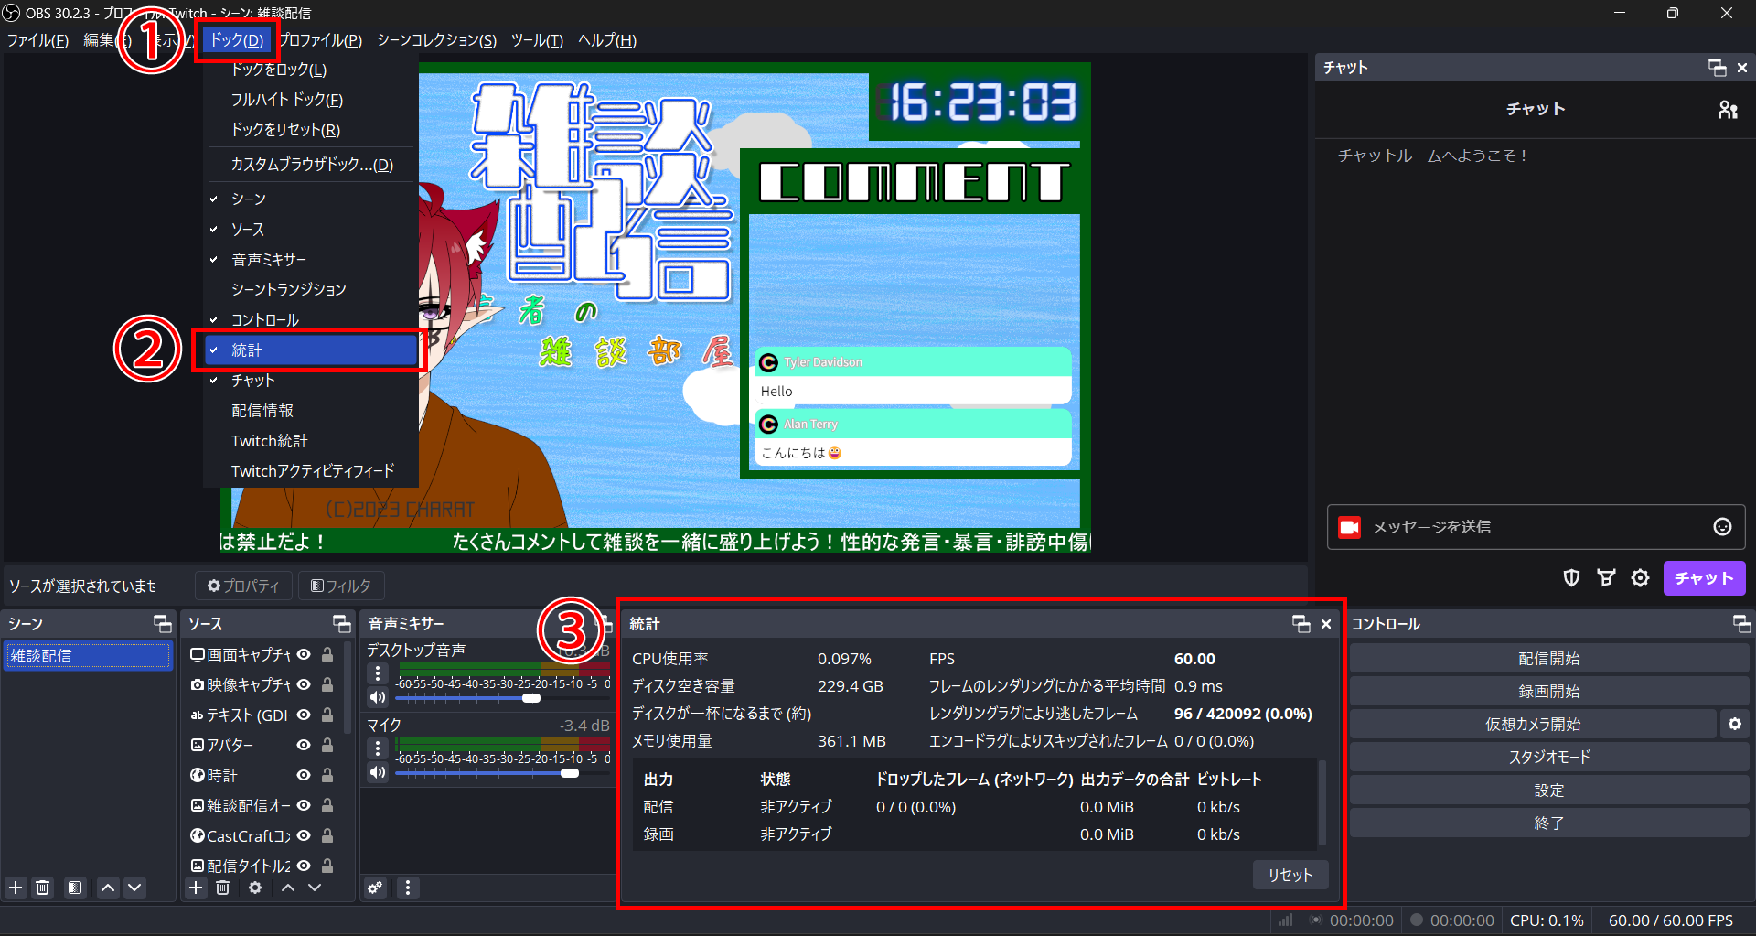Float the Controls dock

click(x=1741, y=624)
